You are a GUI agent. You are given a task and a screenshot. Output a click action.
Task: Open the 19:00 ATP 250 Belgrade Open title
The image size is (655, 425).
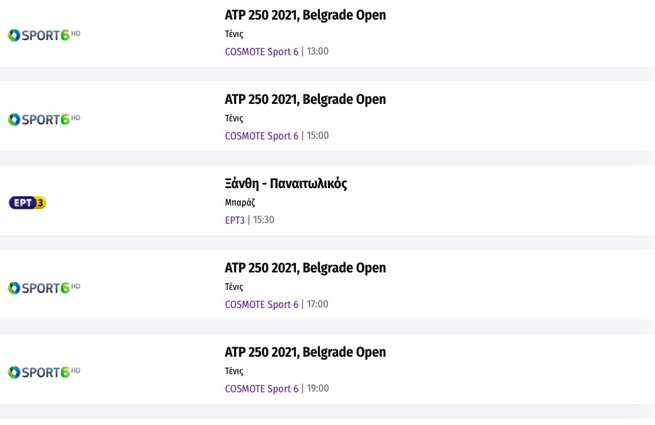click(305, 352)
